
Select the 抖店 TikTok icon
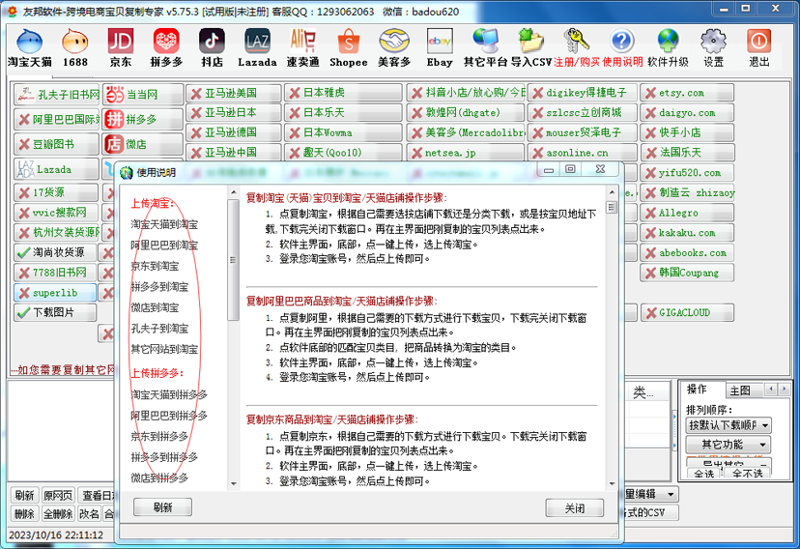(212, 47)
